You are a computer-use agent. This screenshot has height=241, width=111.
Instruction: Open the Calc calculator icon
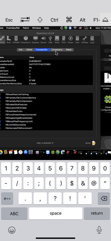77,40
